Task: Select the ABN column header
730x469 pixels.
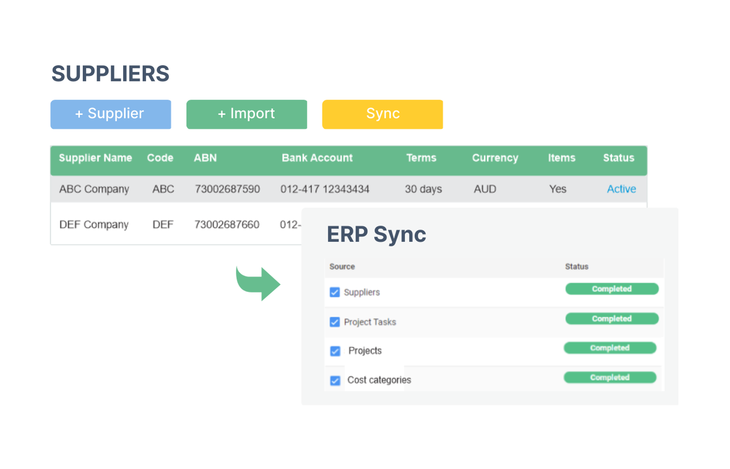Action: tap(206, 158)
